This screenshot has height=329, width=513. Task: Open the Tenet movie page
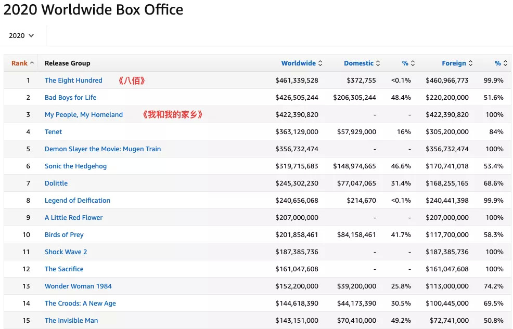coord(53,132)
